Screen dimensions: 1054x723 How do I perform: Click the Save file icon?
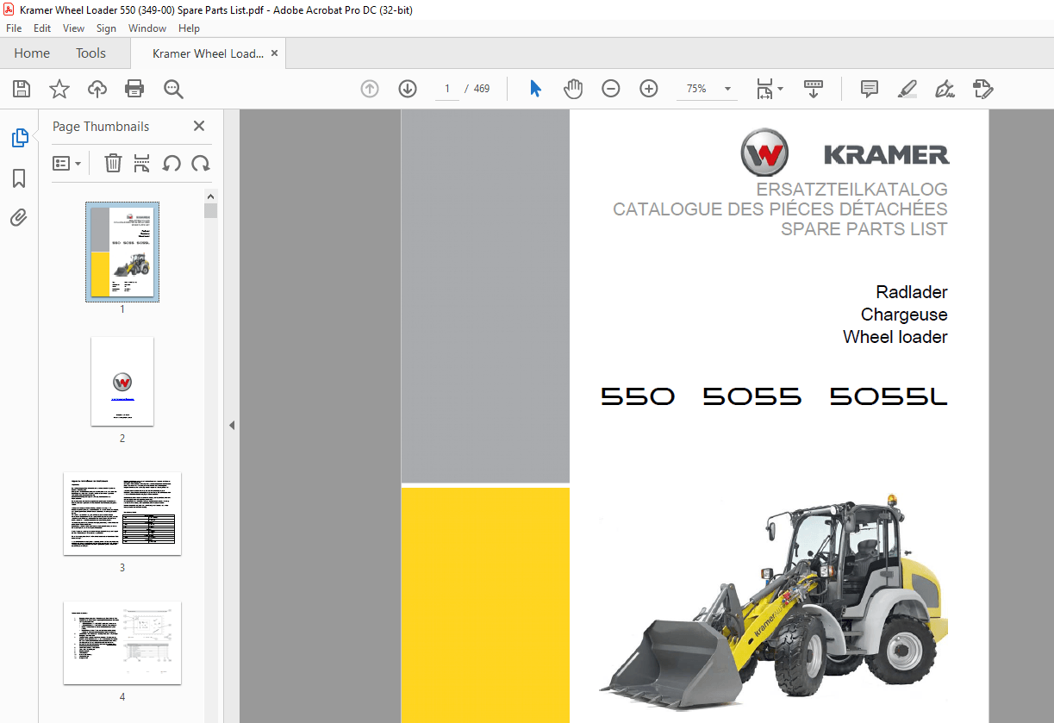(22, 89)
